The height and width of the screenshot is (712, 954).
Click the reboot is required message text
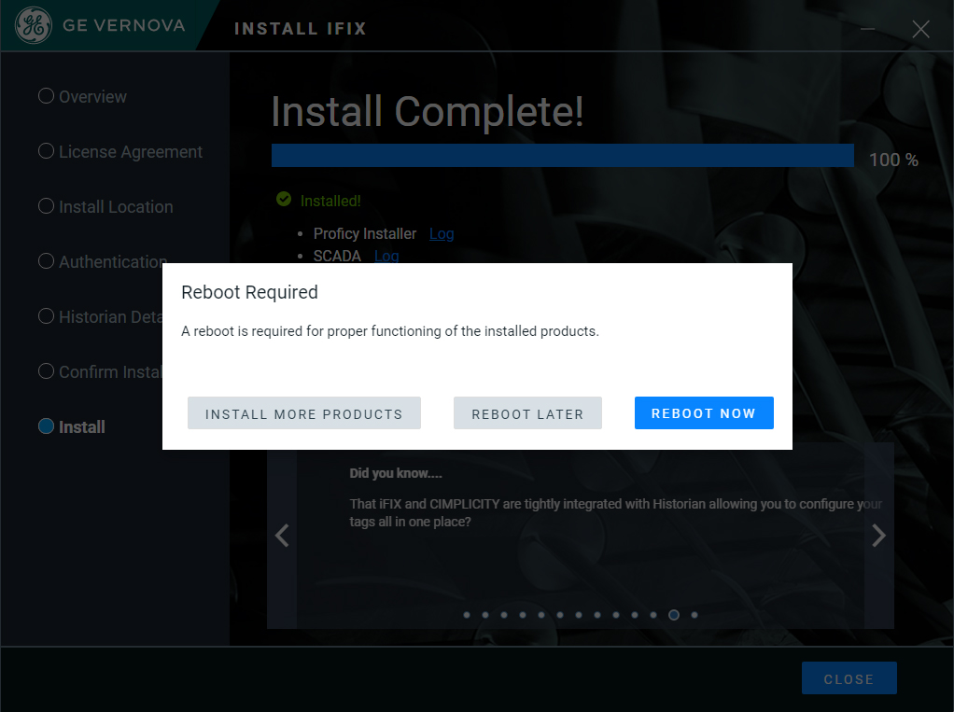(x=390, y=330)
